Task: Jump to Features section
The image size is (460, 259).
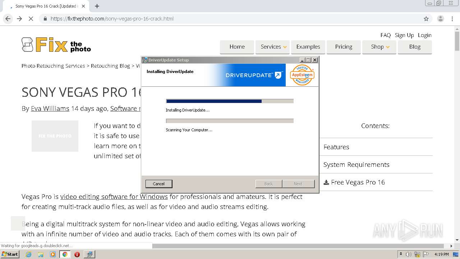Action: pos(336,147)
